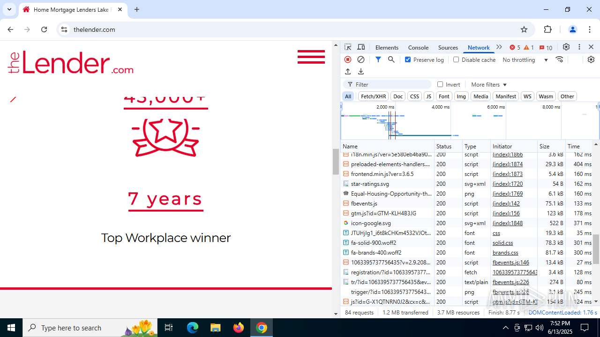600x337 pixels.
Task: Sort by Status column header
Action: point(448,146)
